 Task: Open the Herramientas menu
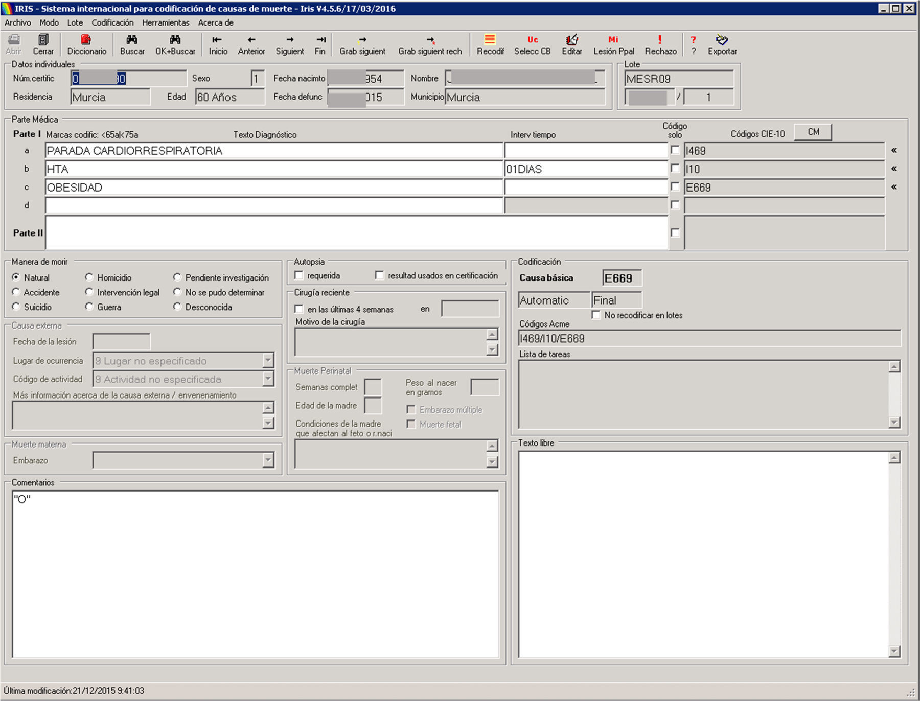(x=166, y=22)
